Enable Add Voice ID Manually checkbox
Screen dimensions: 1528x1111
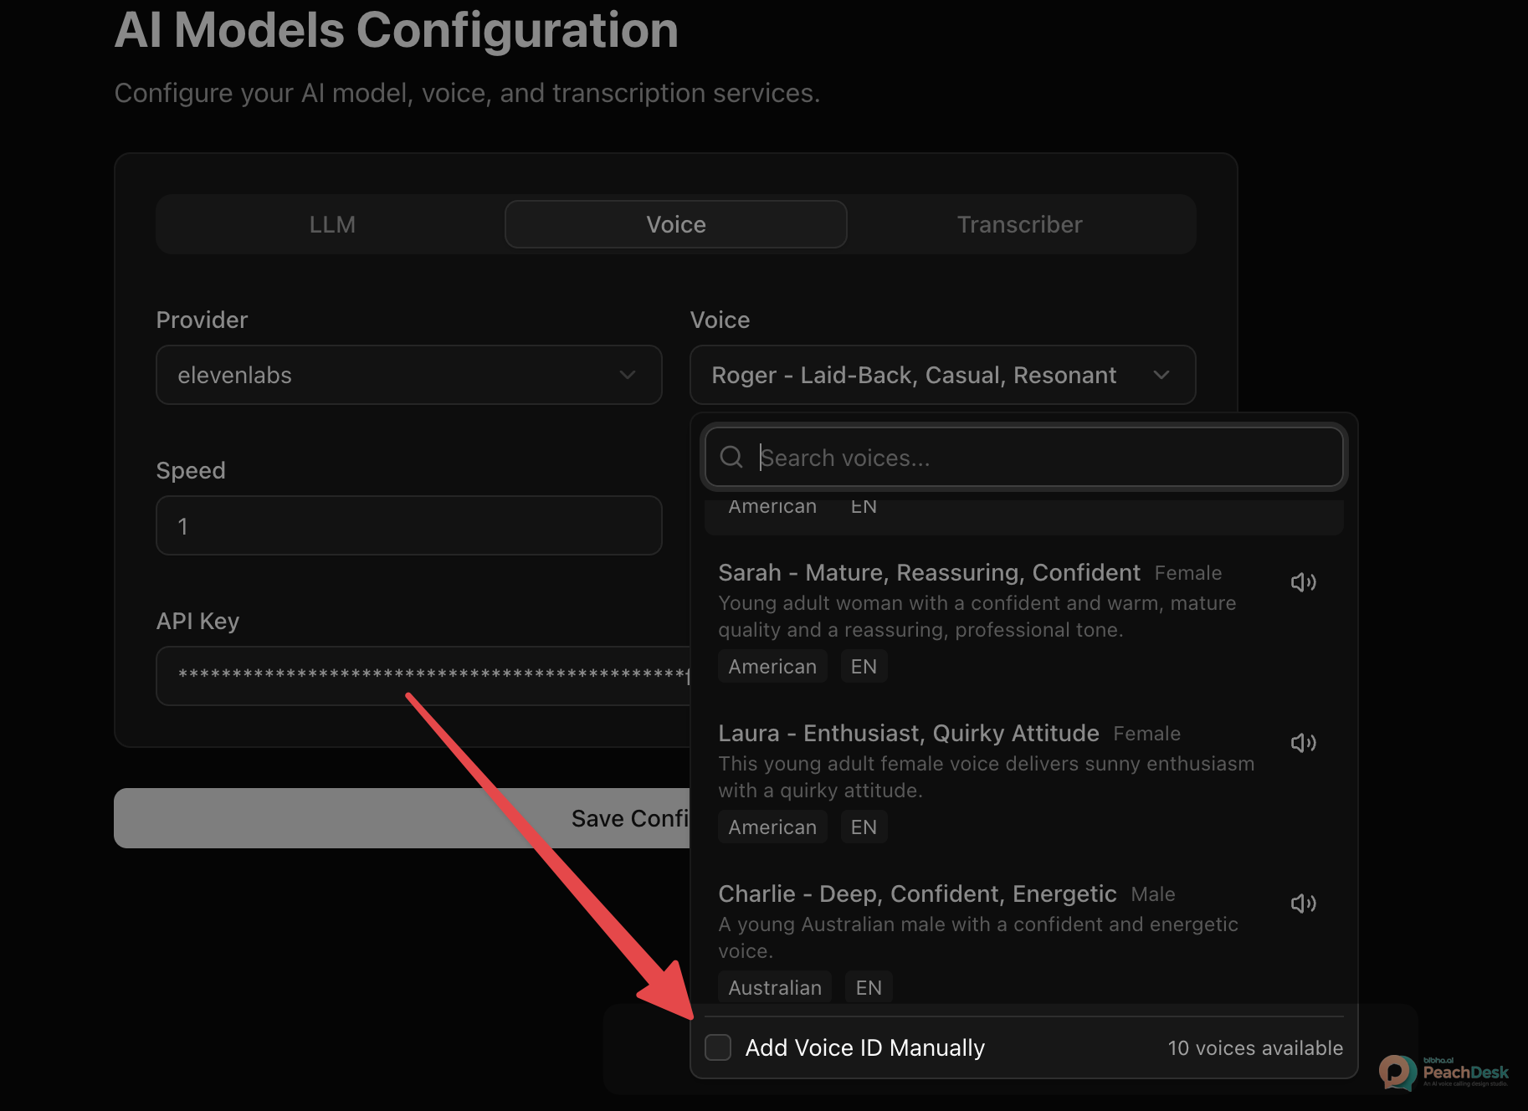click(x=718, y=1047)
